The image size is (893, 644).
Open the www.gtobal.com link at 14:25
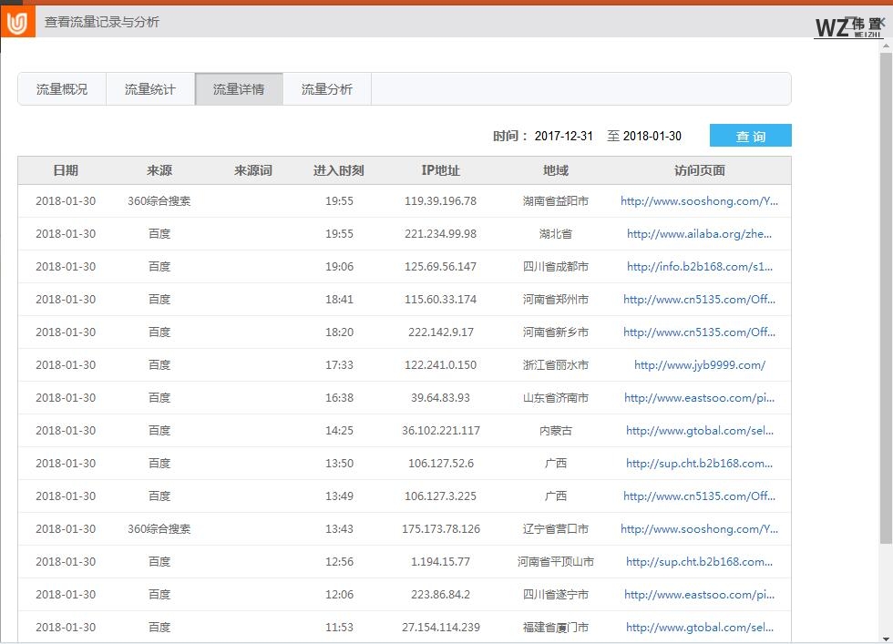[699, 431]
